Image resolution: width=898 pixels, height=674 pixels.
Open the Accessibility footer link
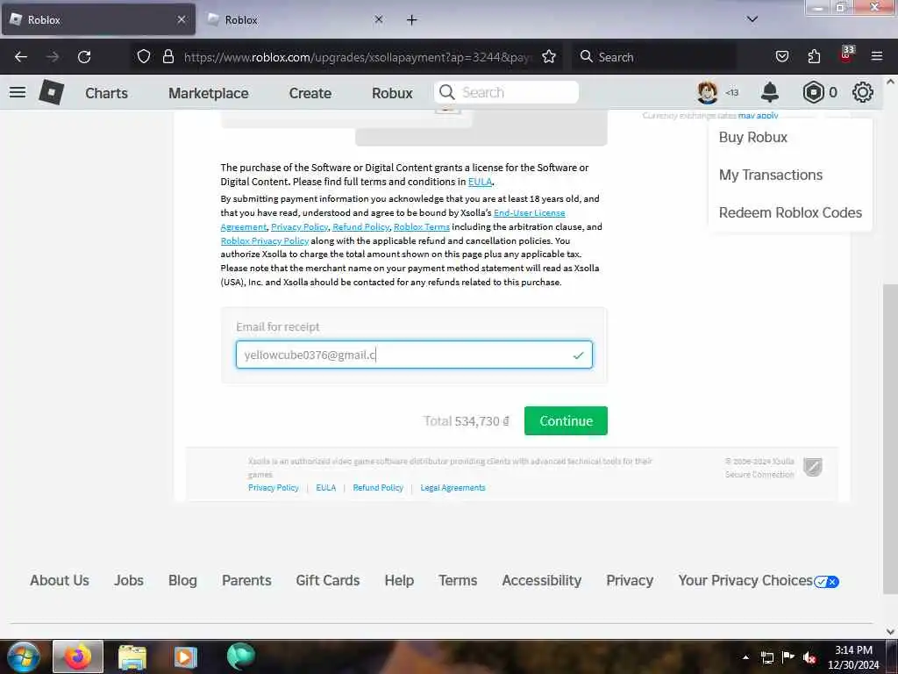541,581
